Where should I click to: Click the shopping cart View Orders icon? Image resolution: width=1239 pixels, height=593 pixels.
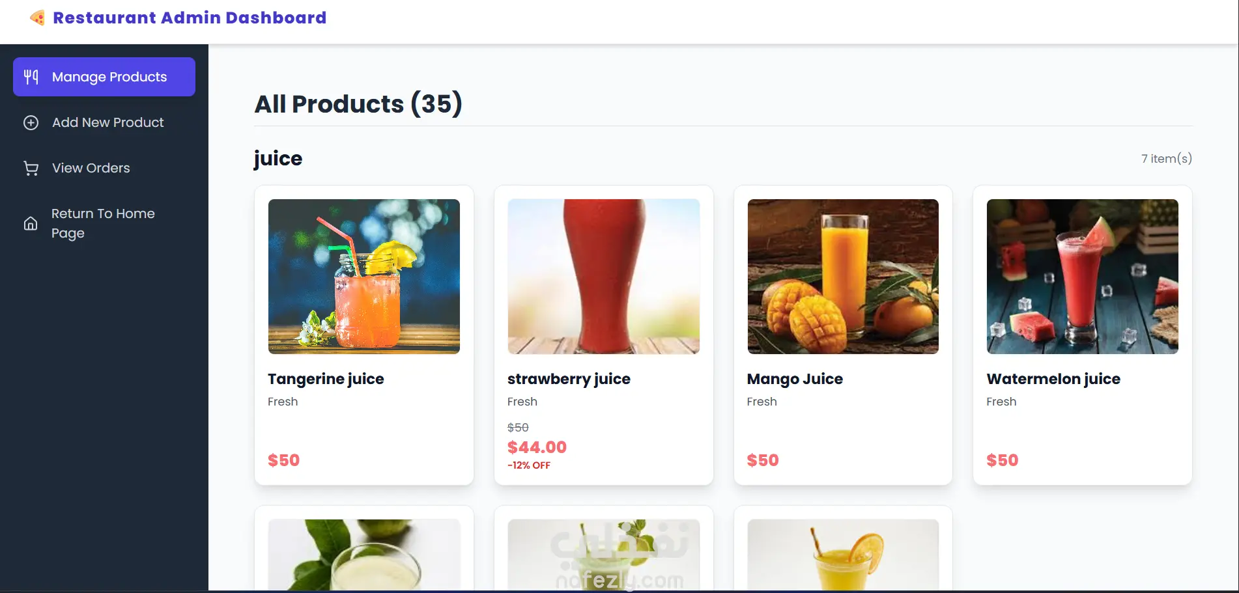31,168
